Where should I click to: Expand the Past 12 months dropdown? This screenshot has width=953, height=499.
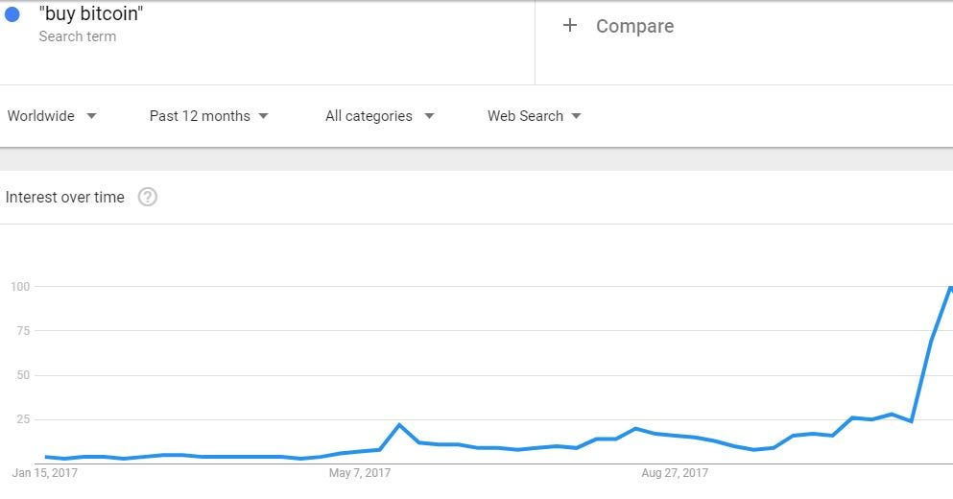tap(208, 116)
